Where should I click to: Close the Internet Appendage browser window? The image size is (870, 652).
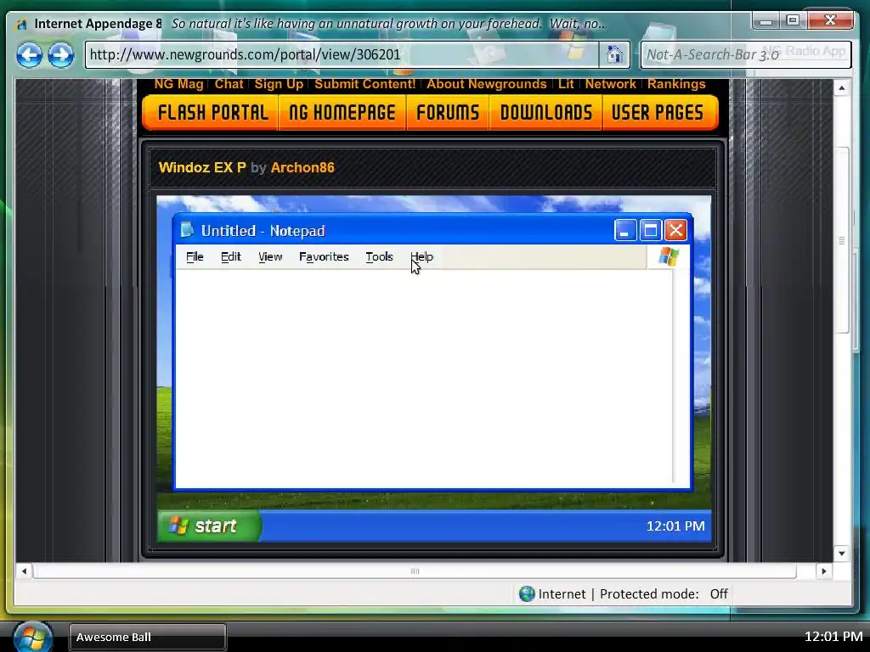pos(830,21)
